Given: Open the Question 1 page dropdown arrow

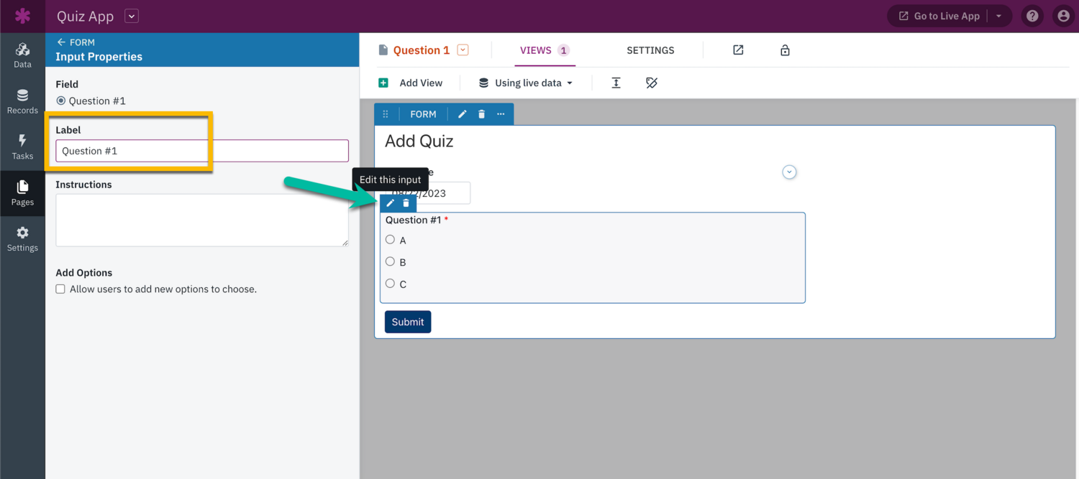Looking at the screenshot, I should [x=463, y=50].
